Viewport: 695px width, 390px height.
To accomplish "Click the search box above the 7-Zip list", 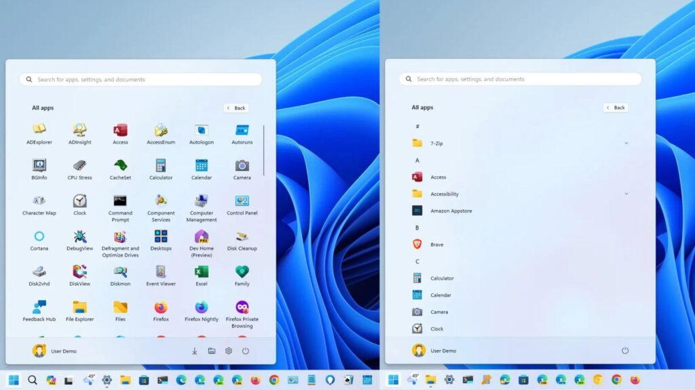I will [x=520, y=79].
